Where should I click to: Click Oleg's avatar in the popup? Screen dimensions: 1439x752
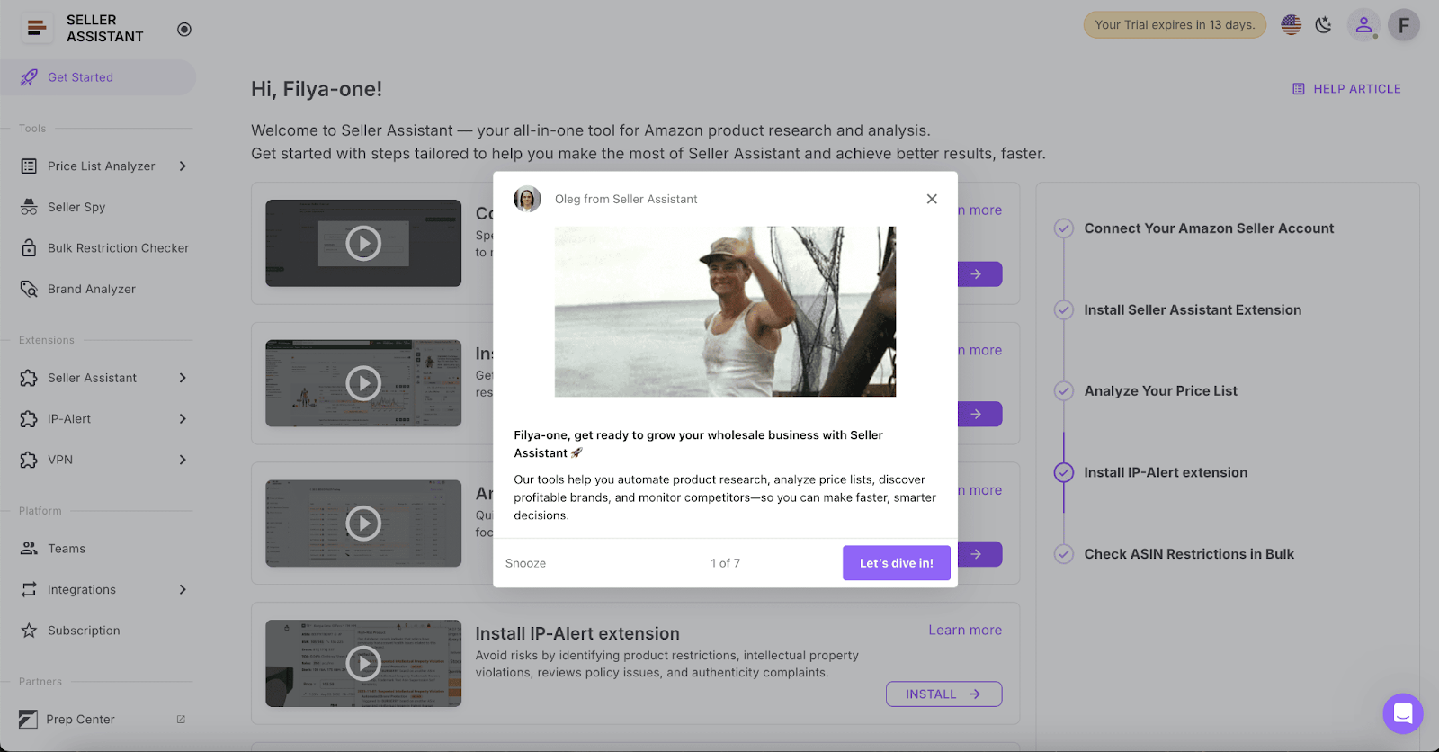527,199
